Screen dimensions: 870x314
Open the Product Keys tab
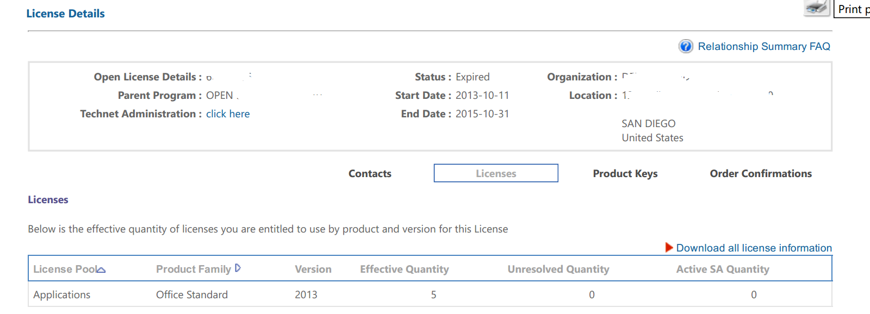tap(625, 174)
